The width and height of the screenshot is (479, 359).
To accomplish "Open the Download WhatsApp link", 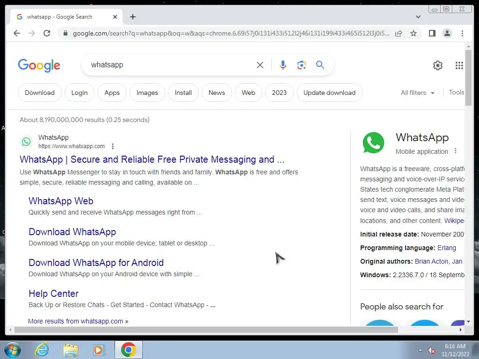I will [72, 232].
